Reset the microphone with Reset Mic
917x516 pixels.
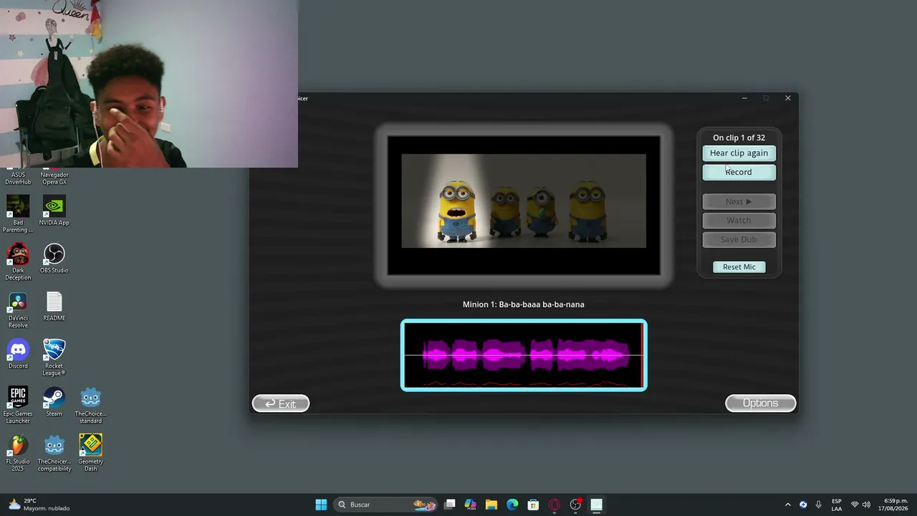point(739,267)
